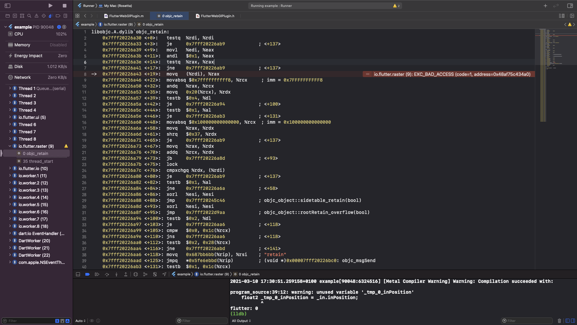Open the Debug Memory Graph icon
577x325 pixels.
(145, 274)
